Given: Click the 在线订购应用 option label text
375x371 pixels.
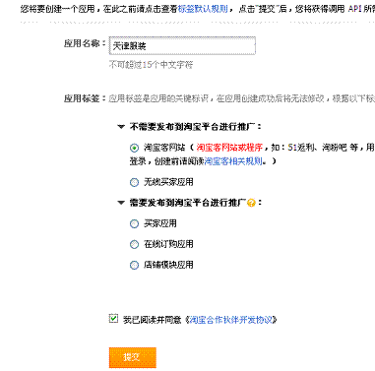Looking at the screenshot, I should [x=168, y=244].
